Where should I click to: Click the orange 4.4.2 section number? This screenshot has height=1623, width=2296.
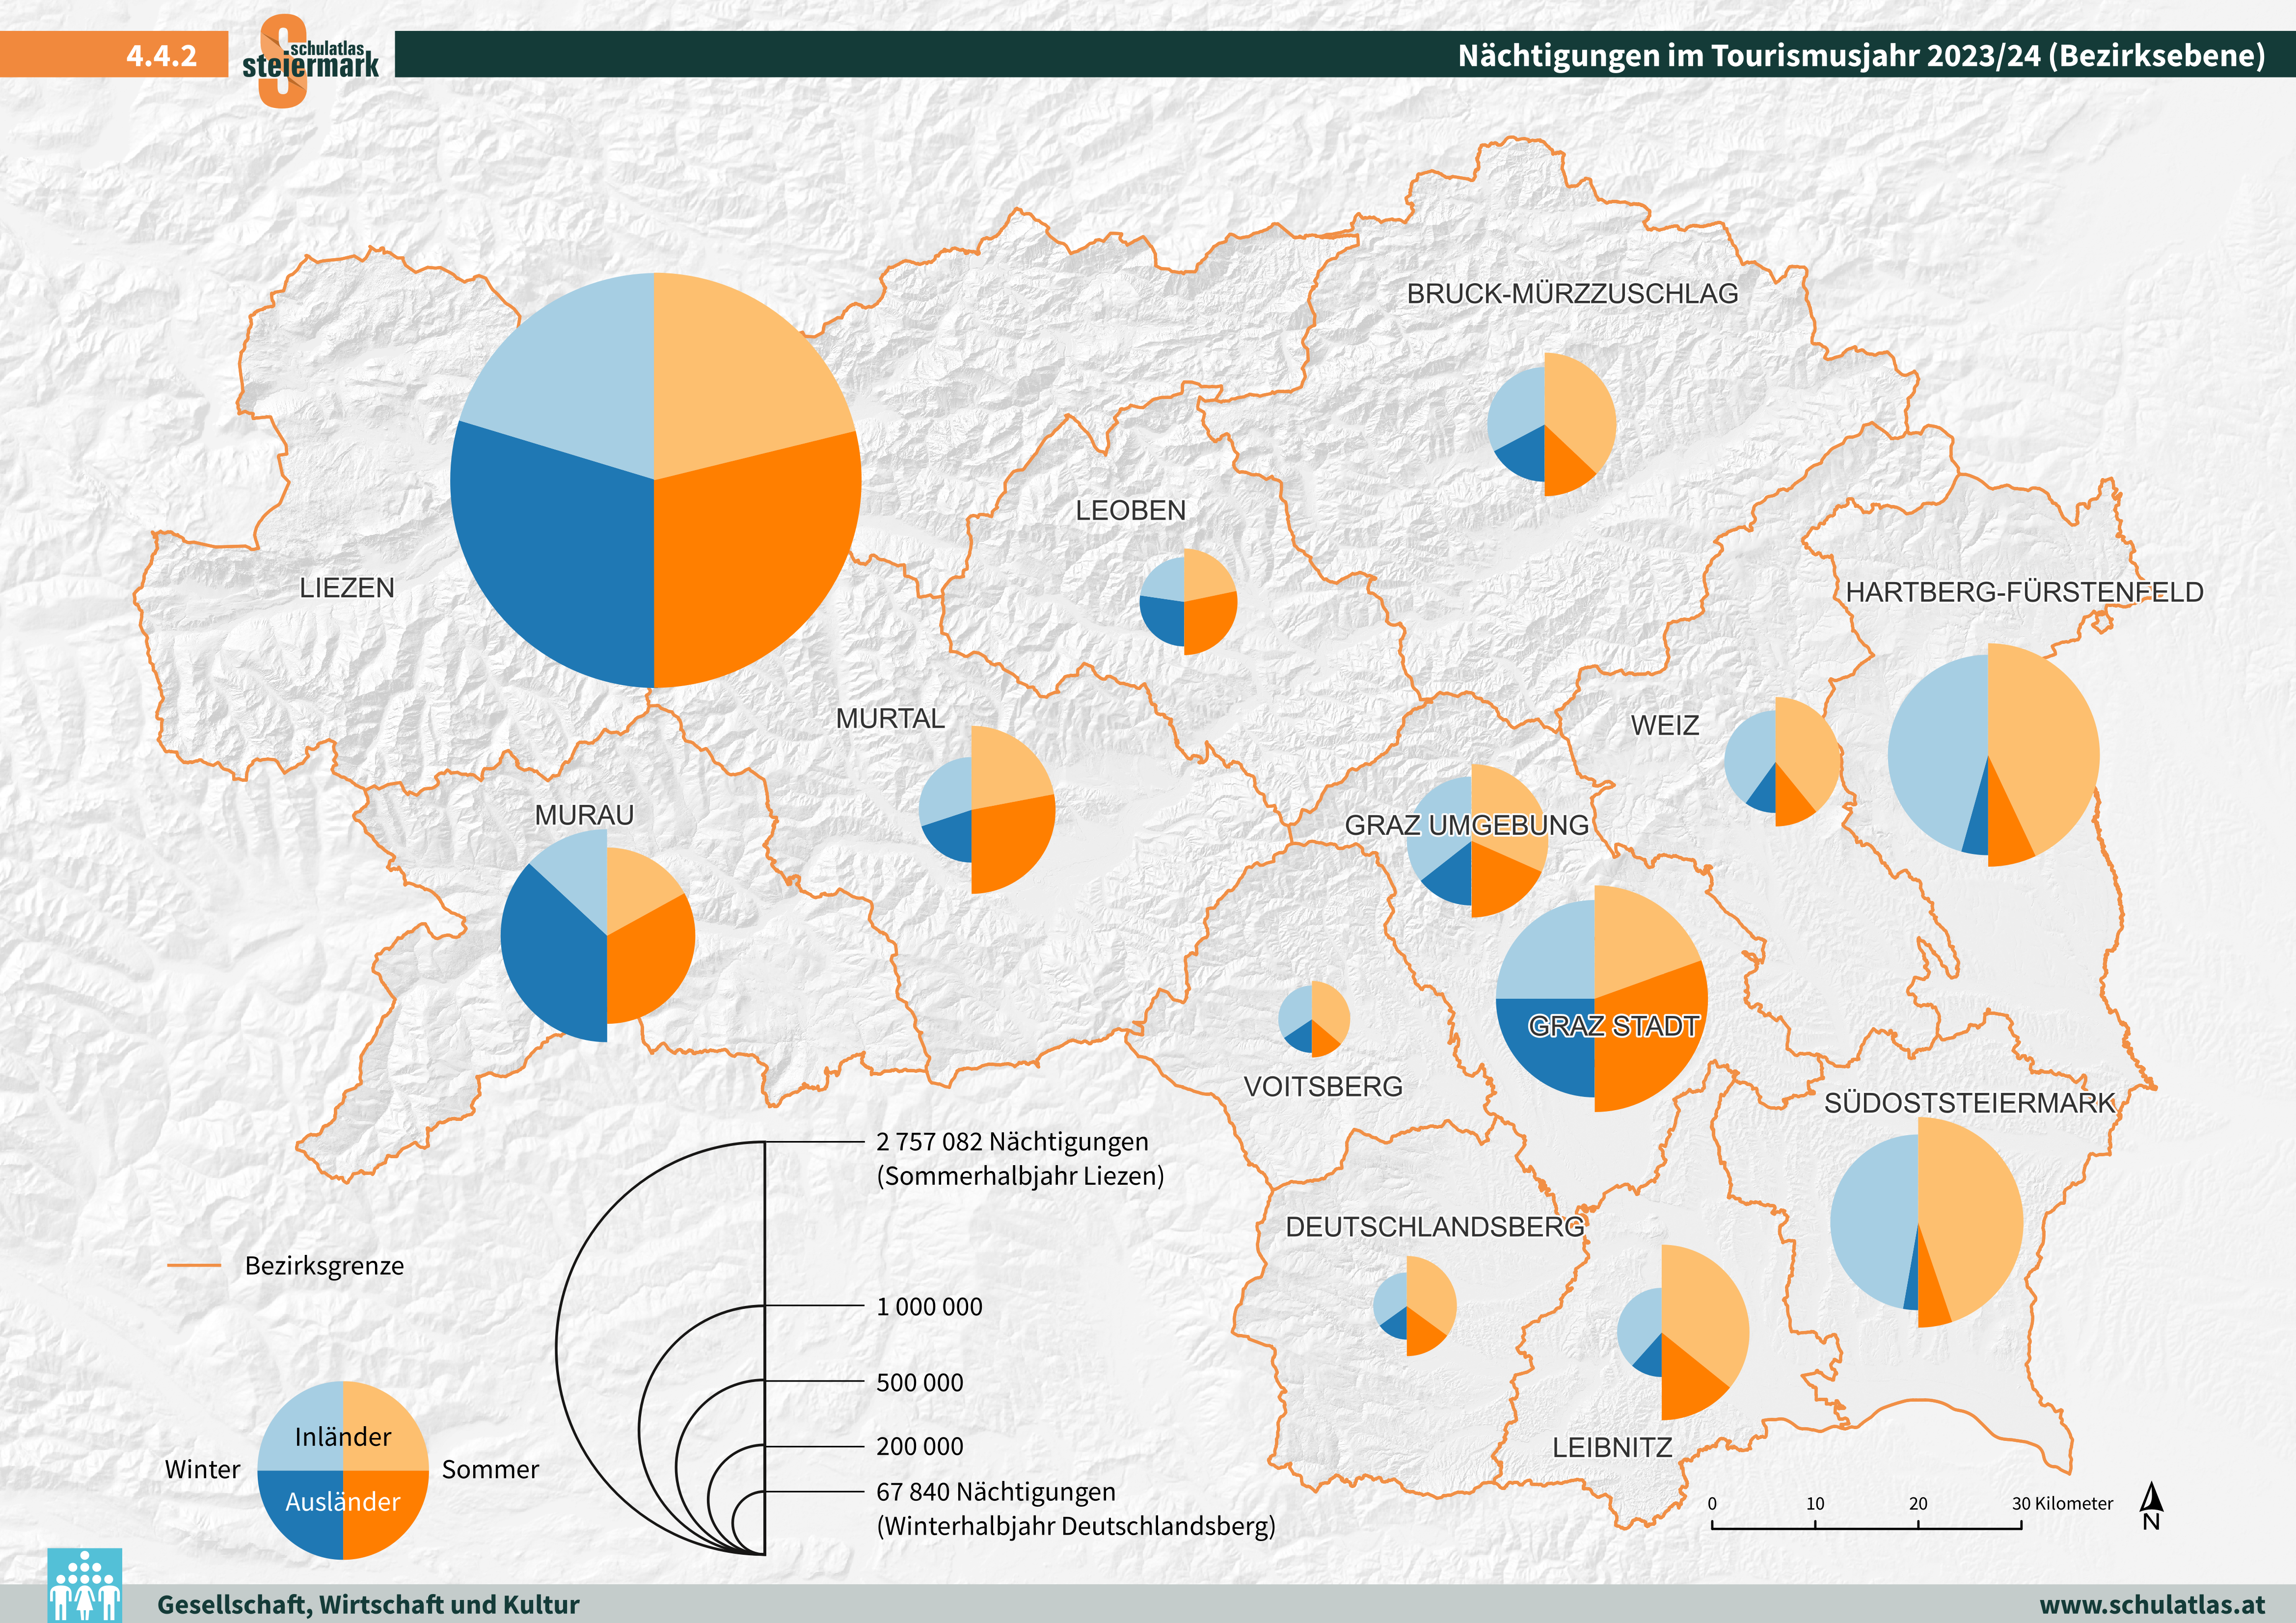point(161,55)
